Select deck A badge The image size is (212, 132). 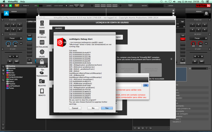coord(6,13)
